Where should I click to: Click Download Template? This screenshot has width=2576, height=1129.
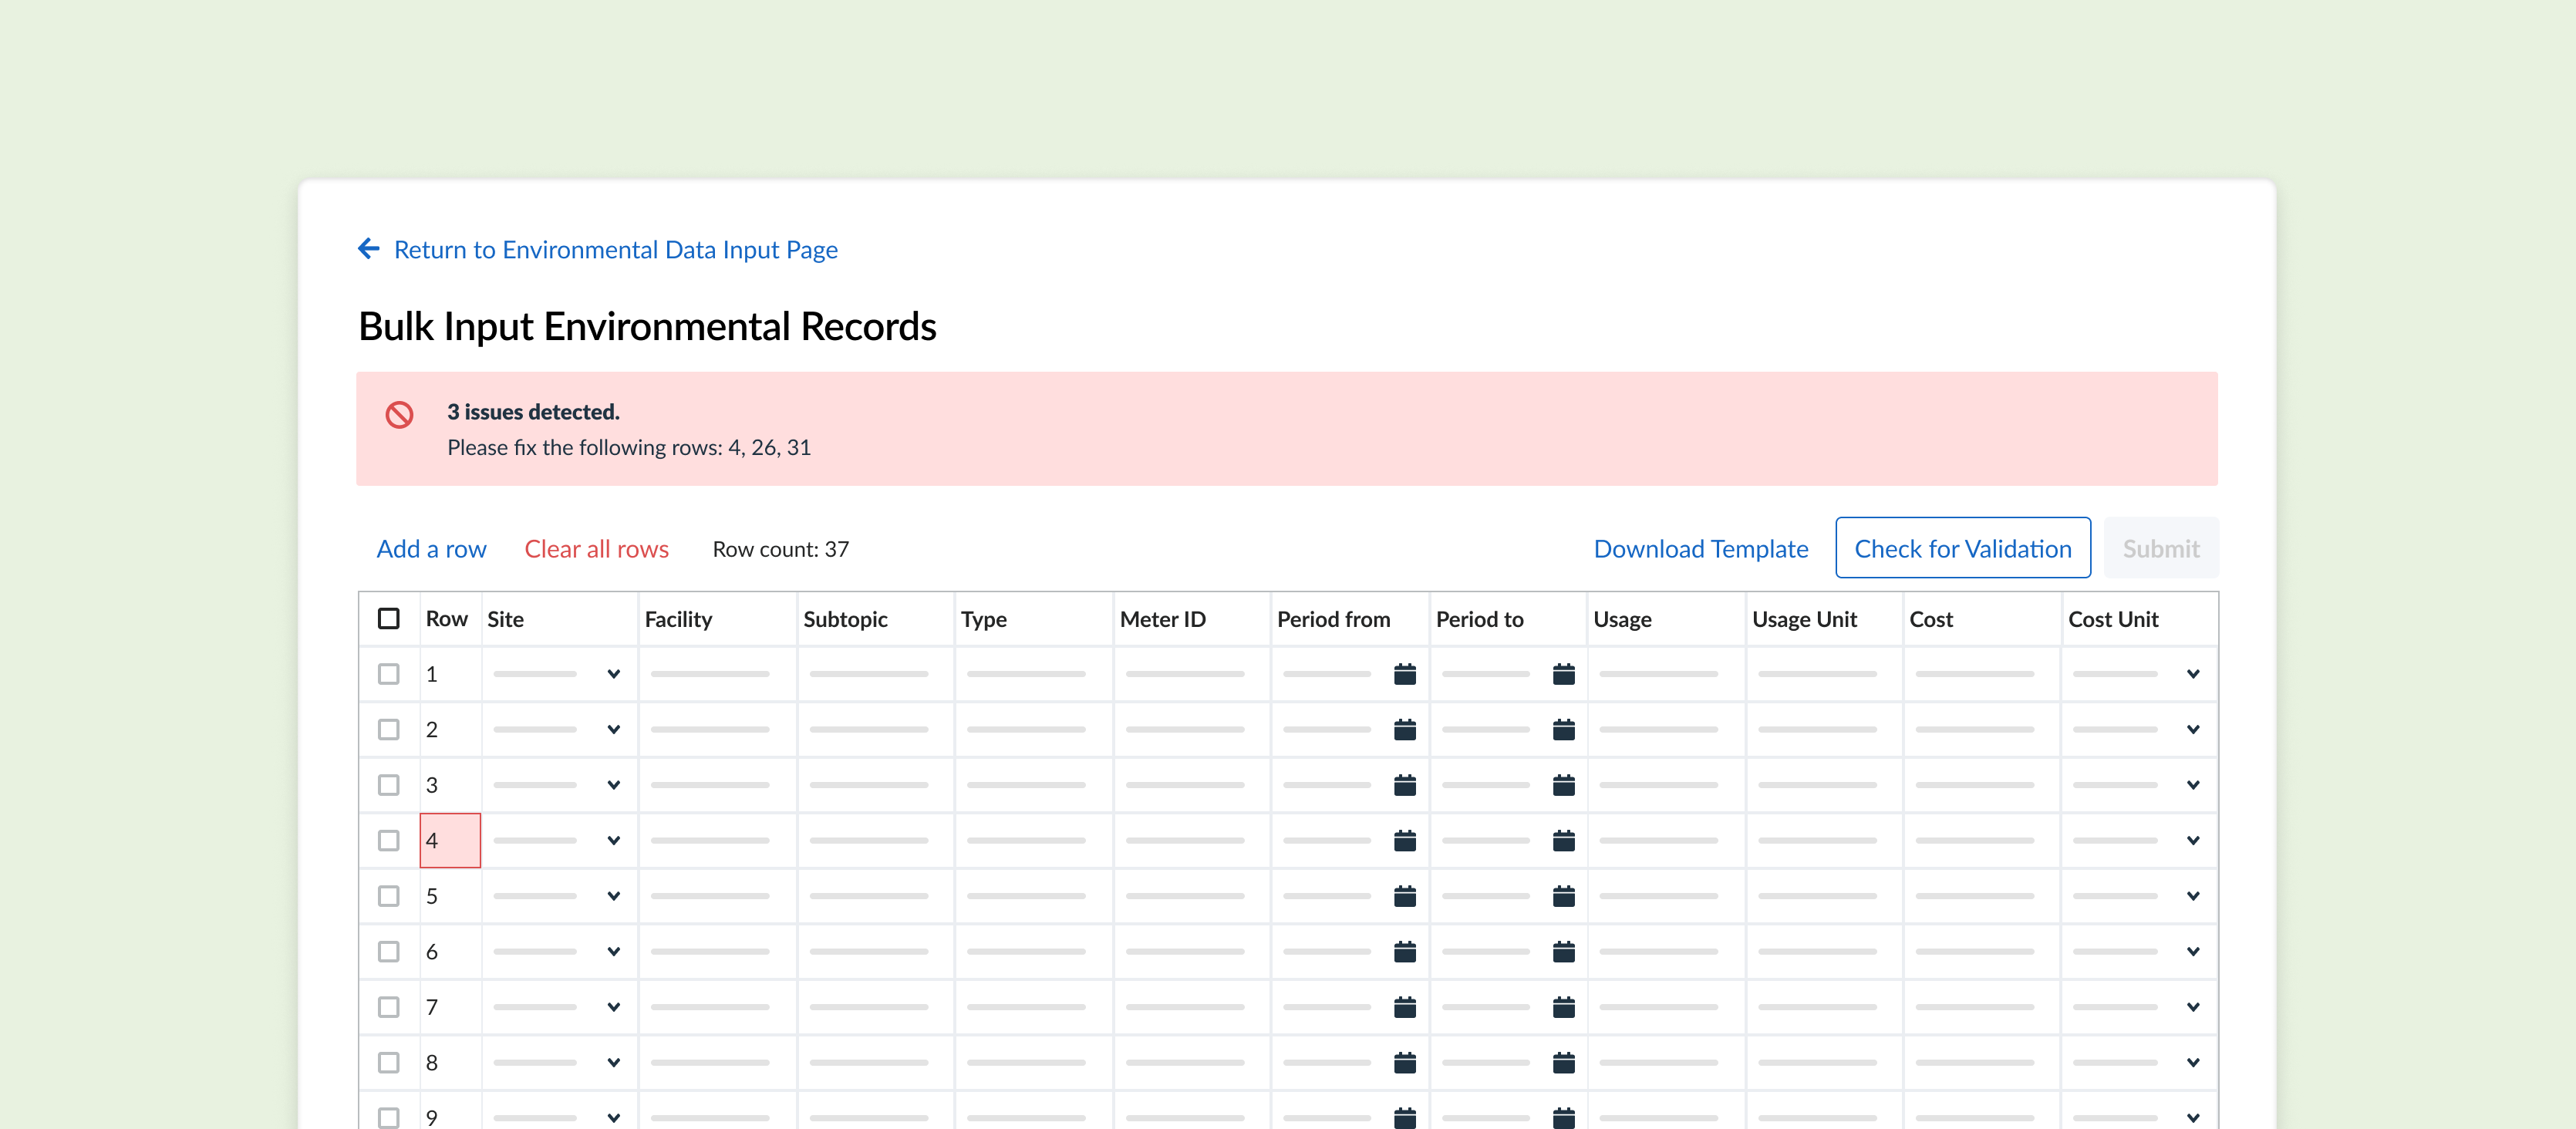(x=1700, y=548)
